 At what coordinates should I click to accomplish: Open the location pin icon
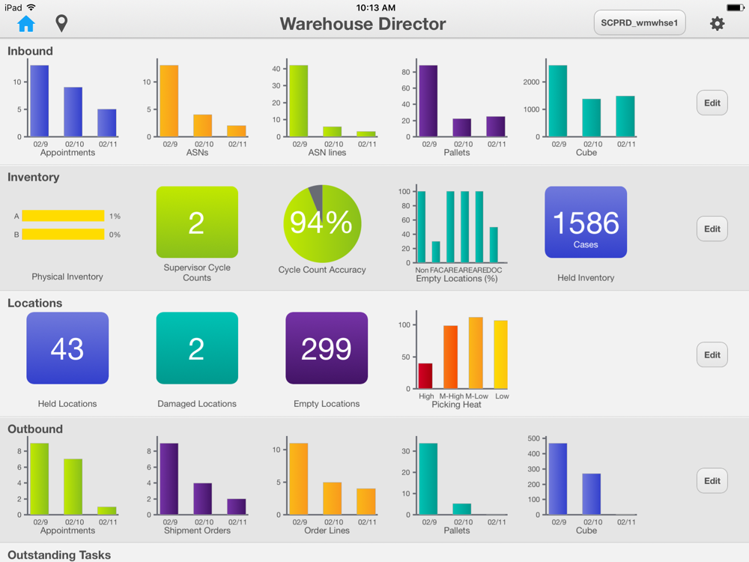61,23
